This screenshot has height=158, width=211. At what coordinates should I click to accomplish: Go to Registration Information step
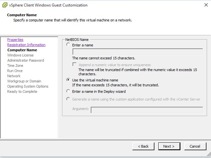26,45
